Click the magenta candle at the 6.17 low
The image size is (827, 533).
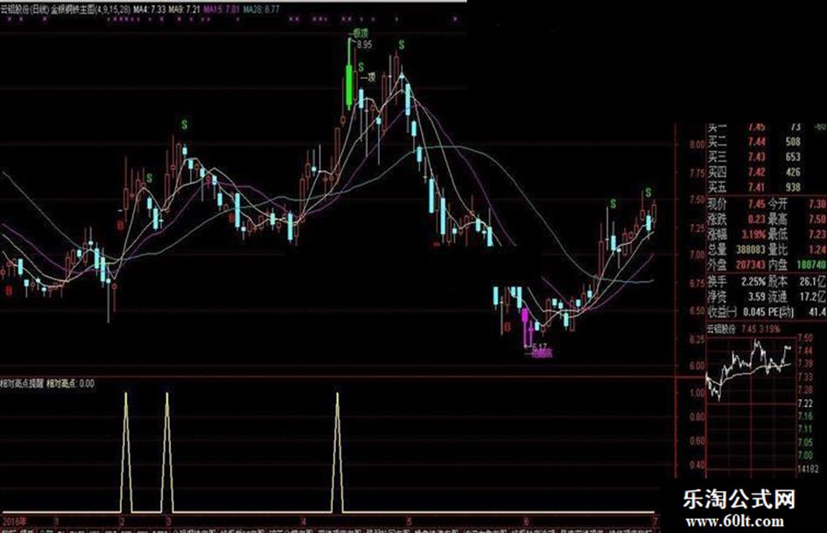click(x=525, y=327)
